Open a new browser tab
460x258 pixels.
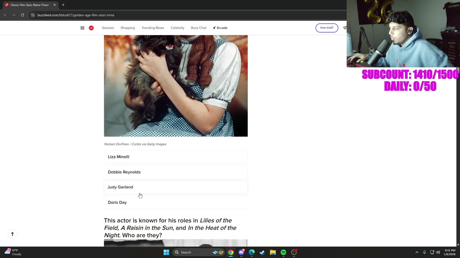coord(63,5)
